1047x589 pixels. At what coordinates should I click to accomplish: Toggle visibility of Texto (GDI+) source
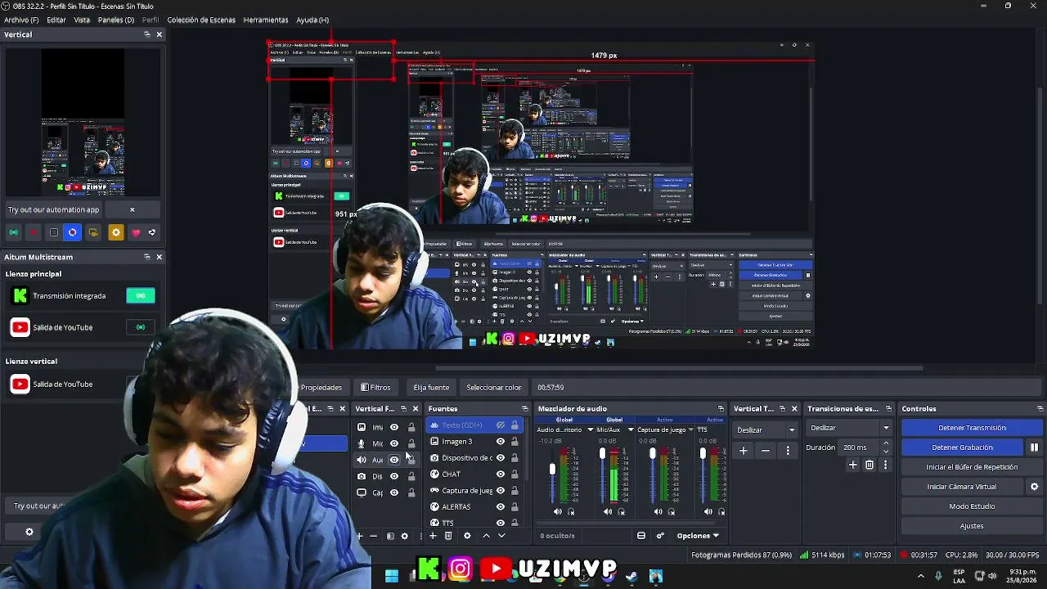[501, 425]
